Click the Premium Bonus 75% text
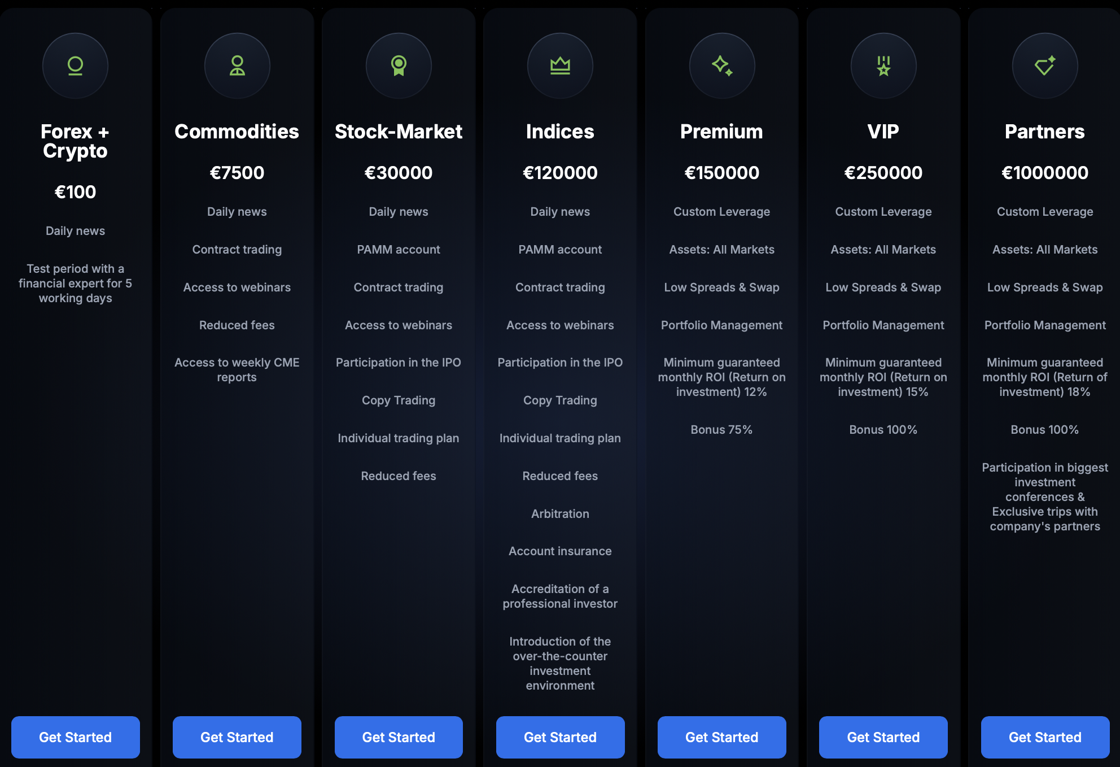Screen dimensions: 1120x767 (721, 430)
